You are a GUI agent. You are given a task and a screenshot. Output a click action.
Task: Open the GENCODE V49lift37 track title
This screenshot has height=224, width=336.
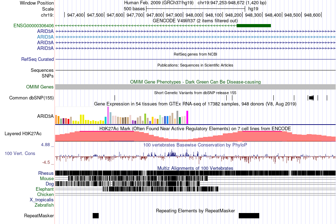[x=195, y=21]
